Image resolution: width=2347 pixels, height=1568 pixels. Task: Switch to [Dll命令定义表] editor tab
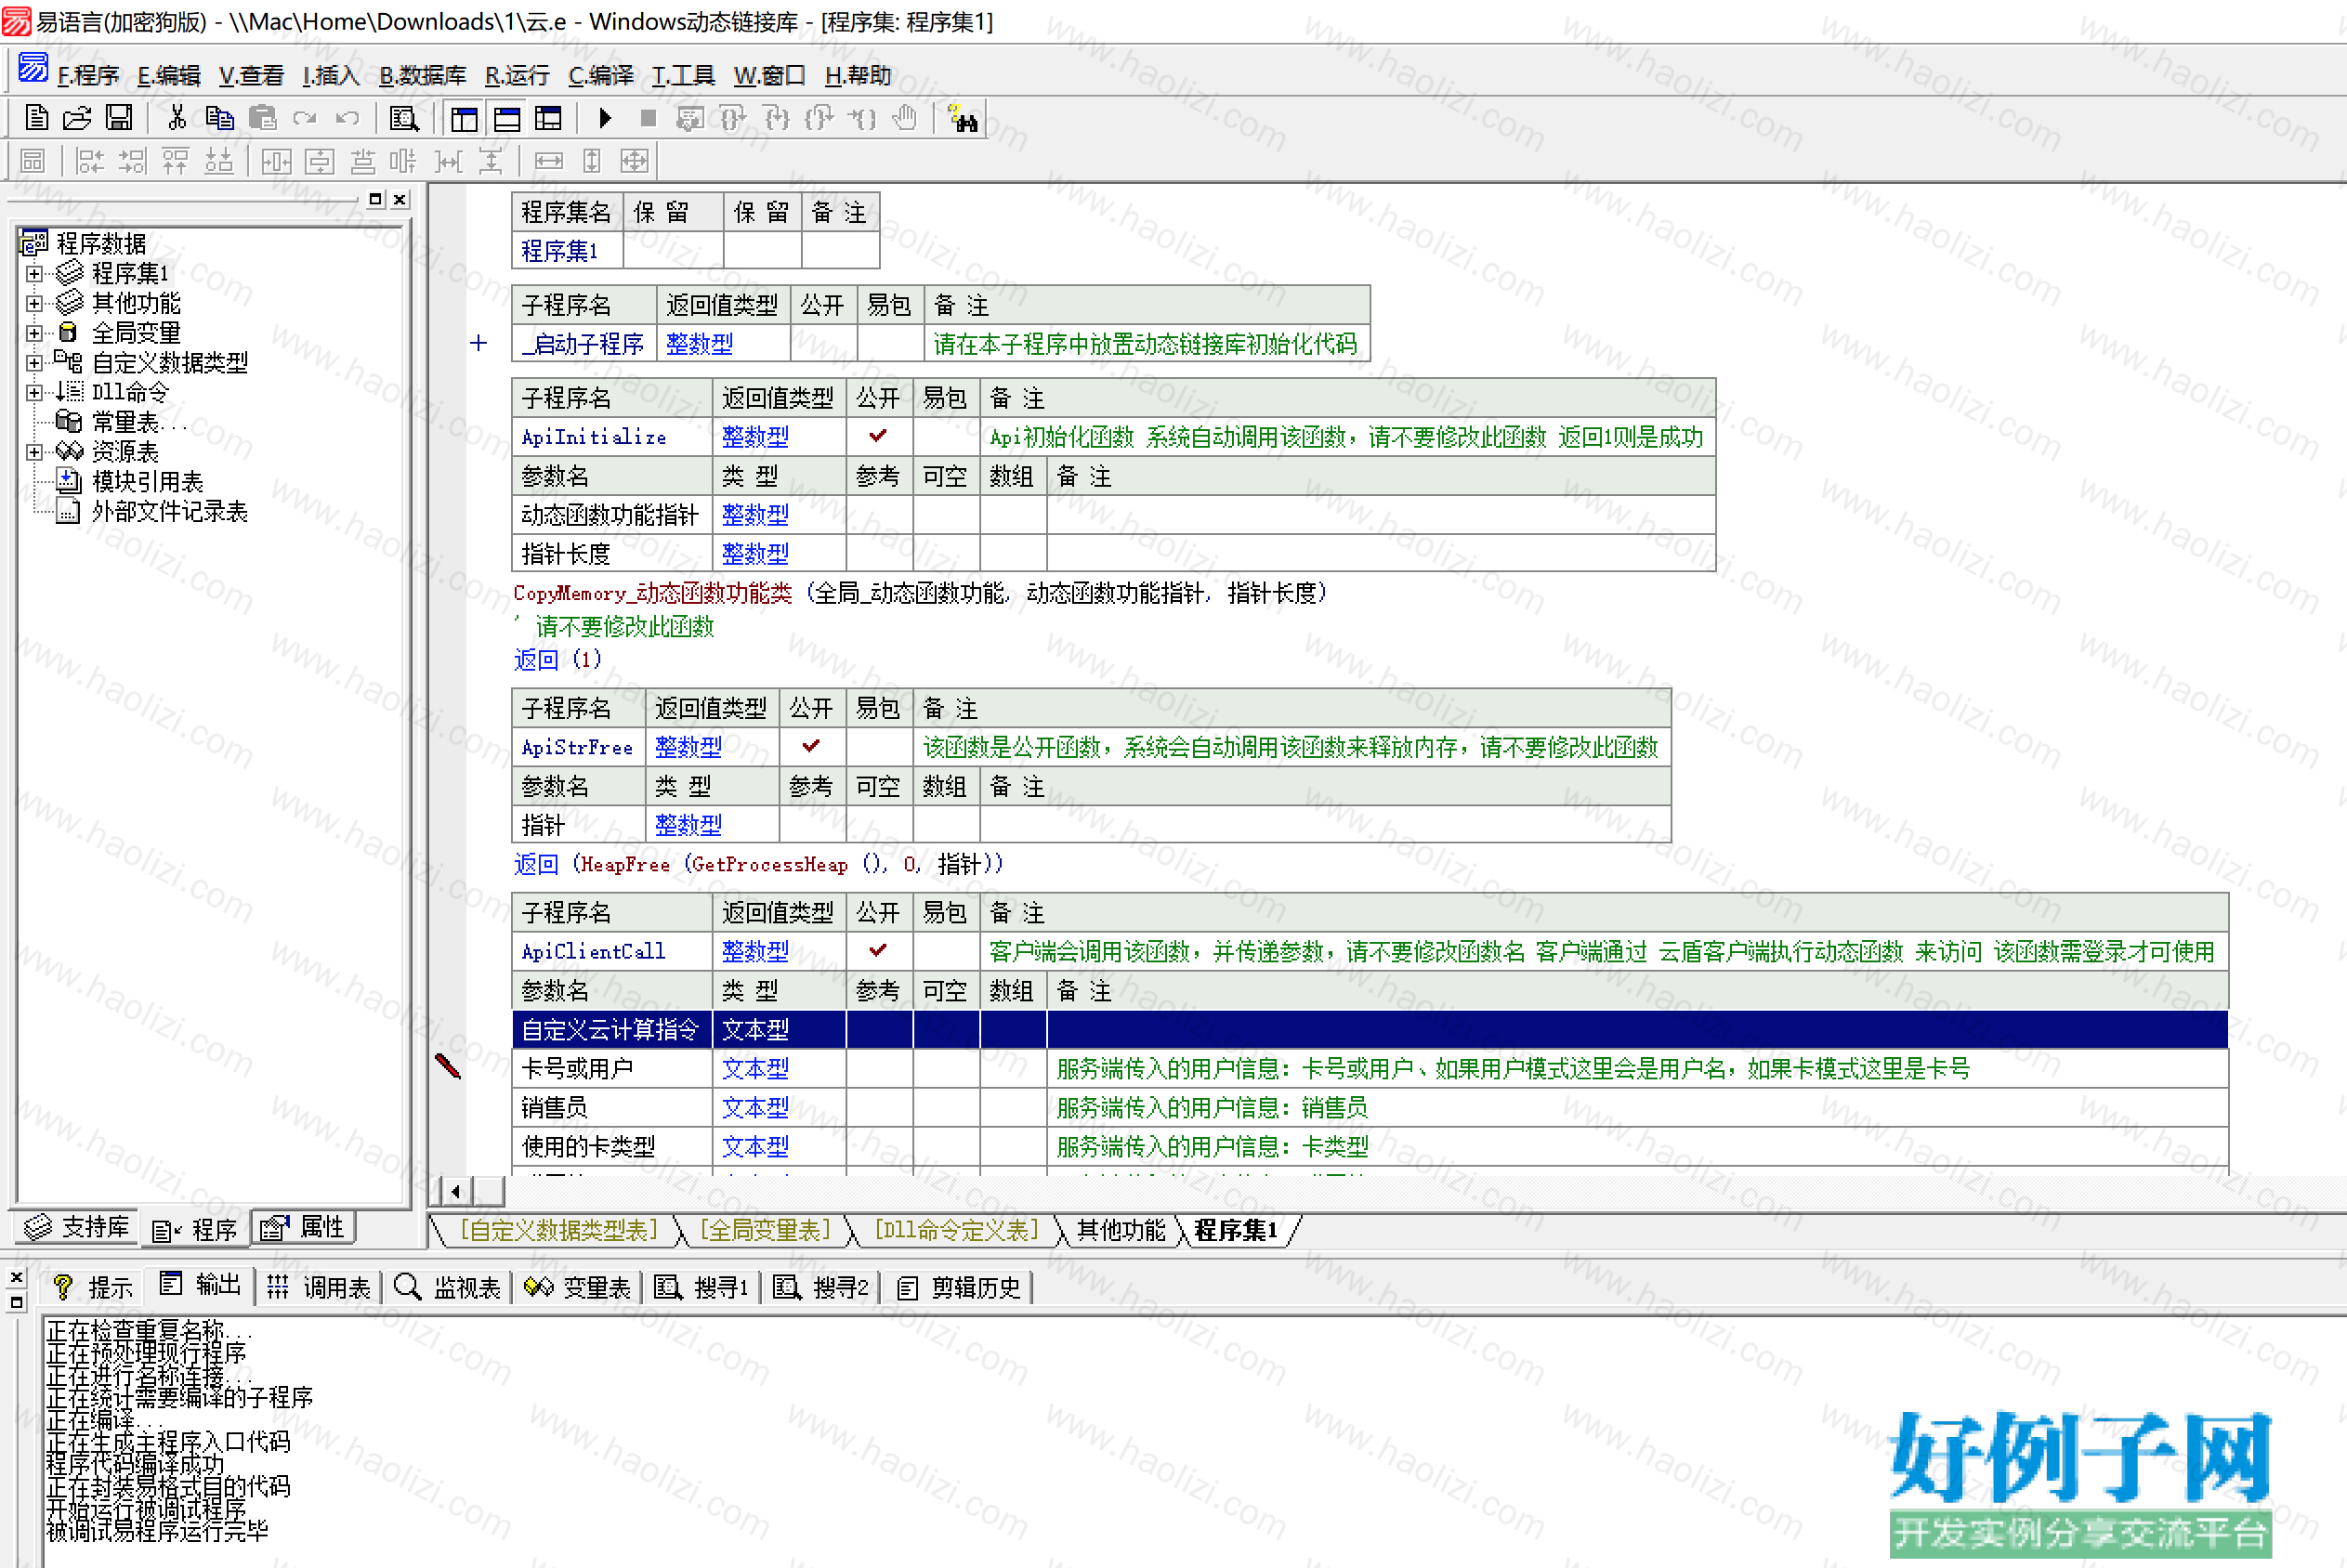point(957,1230)
